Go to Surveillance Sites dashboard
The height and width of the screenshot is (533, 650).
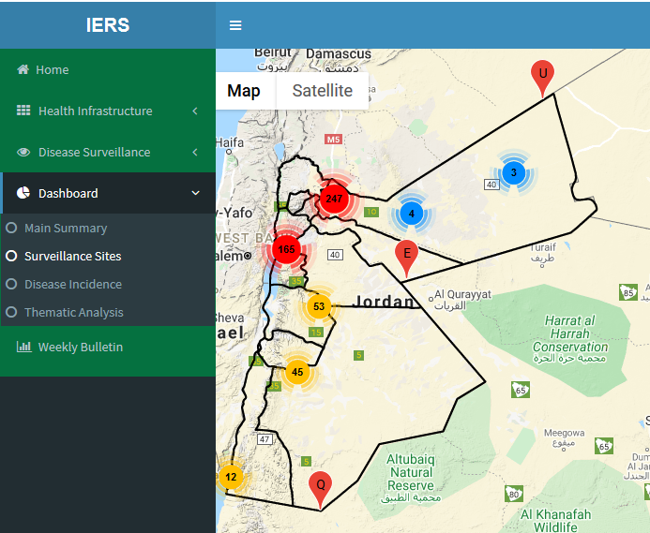coord(72,256)
